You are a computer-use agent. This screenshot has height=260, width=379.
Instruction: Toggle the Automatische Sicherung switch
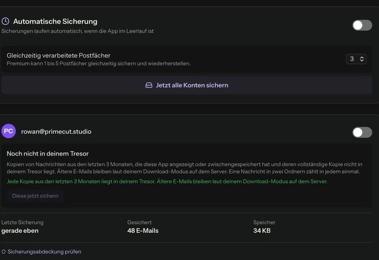click(362, 25)
